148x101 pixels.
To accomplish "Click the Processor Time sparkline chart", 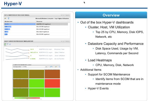I will [17, 49].
